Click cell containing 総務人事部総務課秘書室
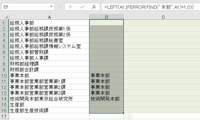The width and height of the screenshot is (200, 120). tap(49, 41)
